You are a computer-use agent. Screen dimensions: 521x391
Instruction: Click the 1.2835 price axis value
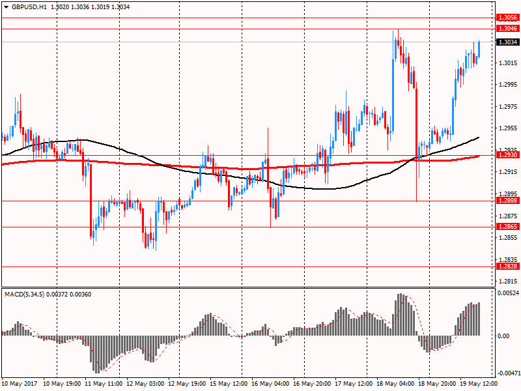pyautogui.click(x=509, y=259)
